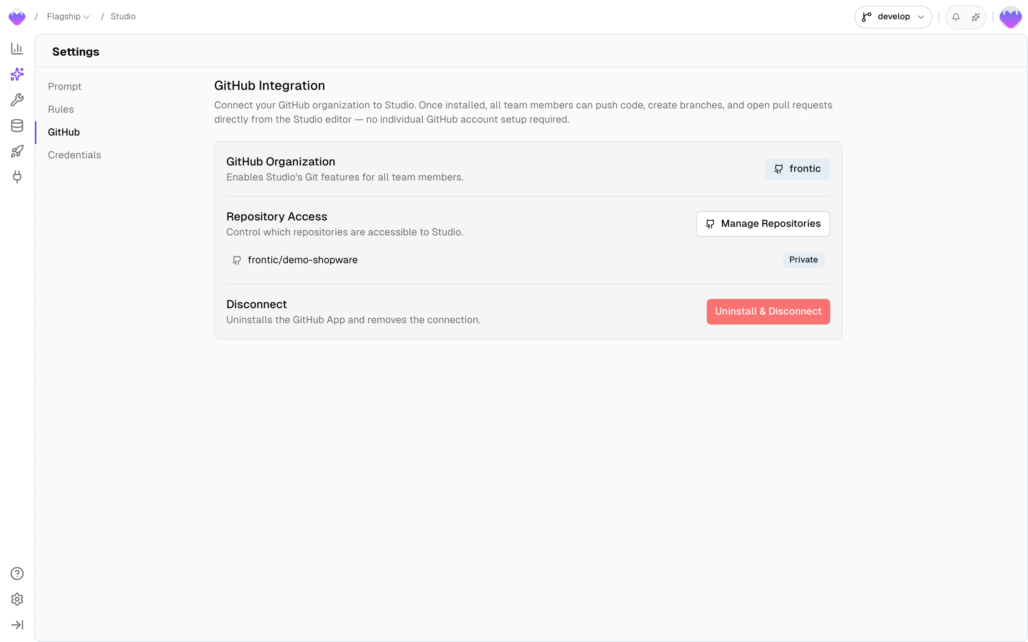Image resolution: width=1028 pixels, height=642 pixels.
Task: Click the GitHub icon next to frontic/demo-shopware
Action: 237,260
